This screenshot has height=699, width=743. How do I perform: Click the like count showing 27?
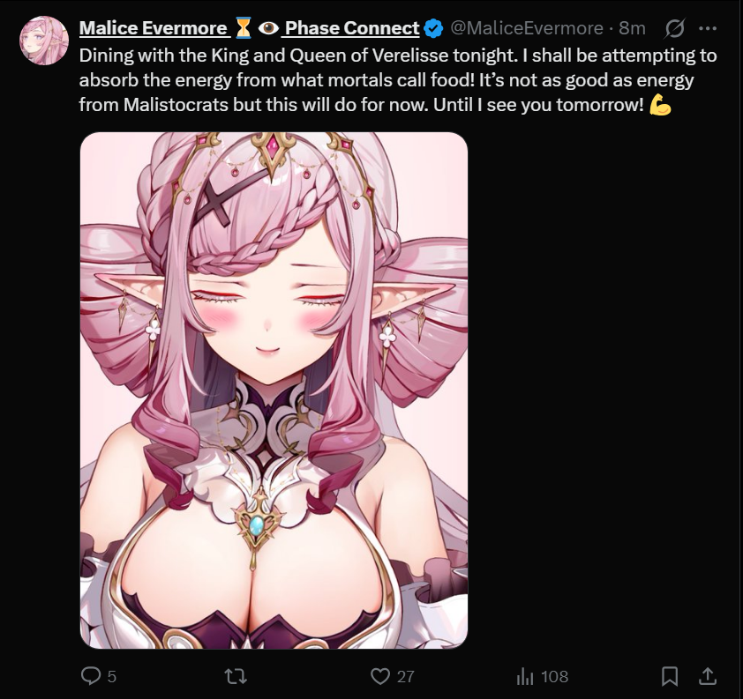click(406, 677)
